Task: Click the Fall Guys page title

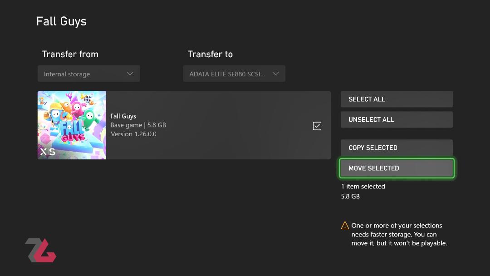Action: (61, 22)
